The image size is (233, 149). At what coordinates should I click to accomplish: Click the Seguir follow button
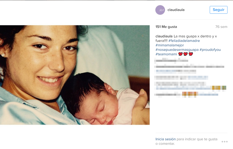point(218,10)
